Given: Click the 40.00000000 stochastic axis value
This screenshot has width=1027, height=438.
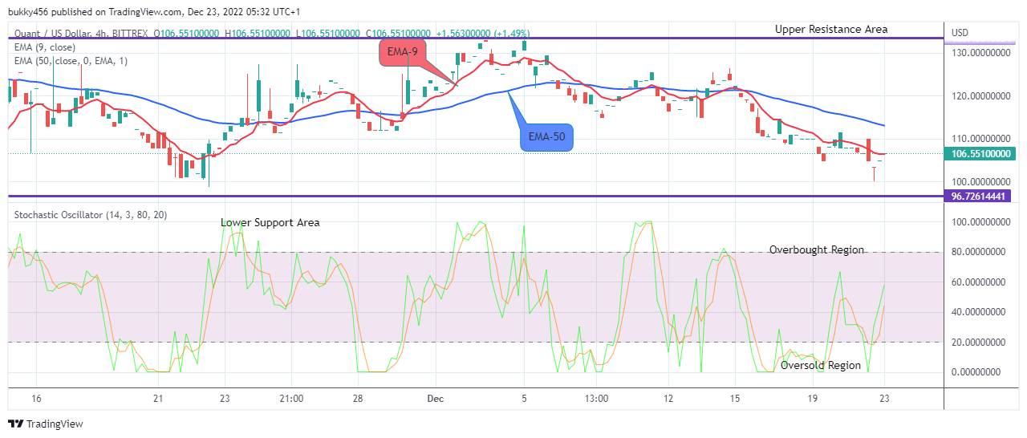Looking at the screenshot, I should pos(978,311).
